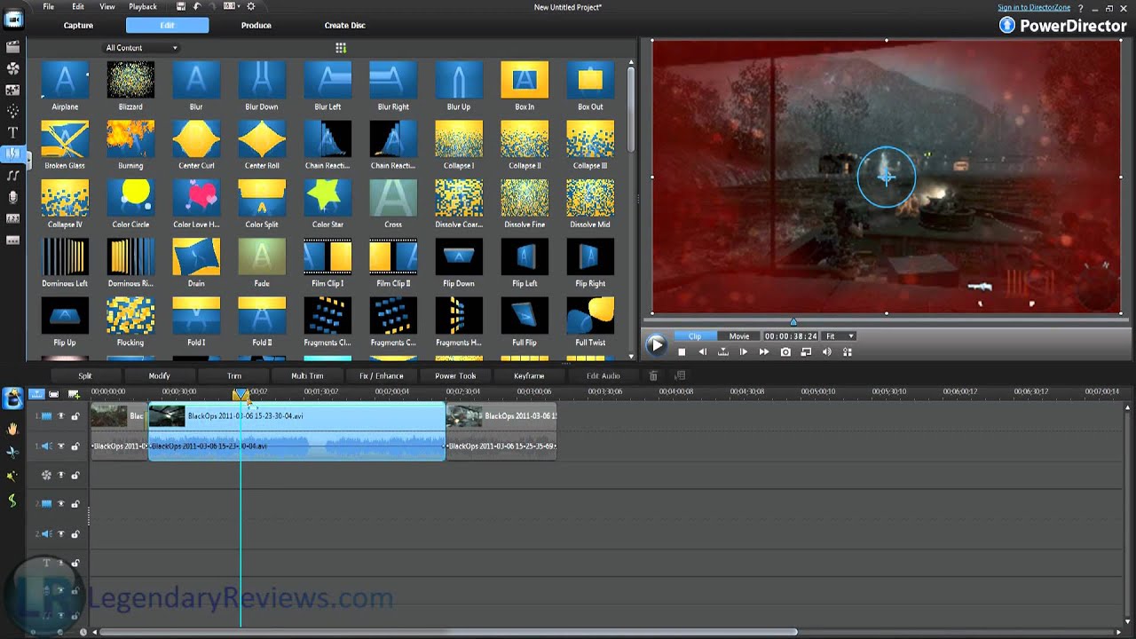Switch to the Capture tab
The width and height of the screenshot is (1136, 639).
(78, 25)
